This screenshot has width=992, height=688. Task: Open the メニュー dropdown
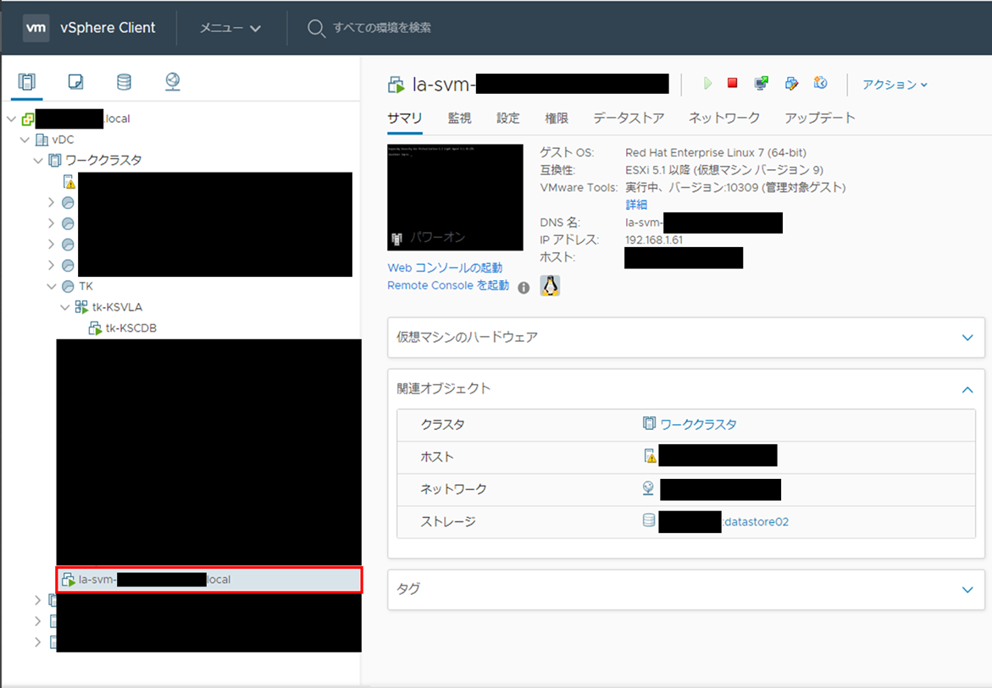click(x=230, y=28)
